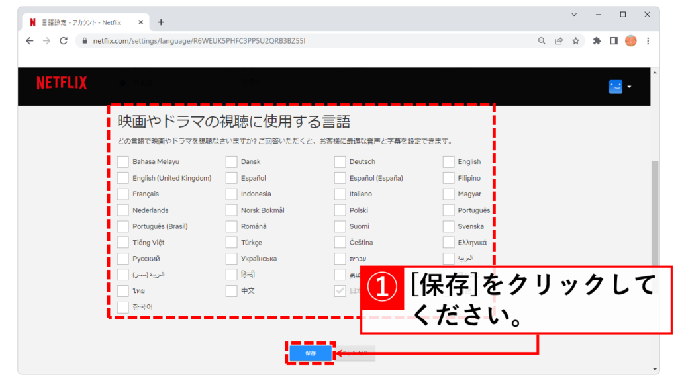
Task: Enable the Deutsch language checkbox
Action: point(340,162)
